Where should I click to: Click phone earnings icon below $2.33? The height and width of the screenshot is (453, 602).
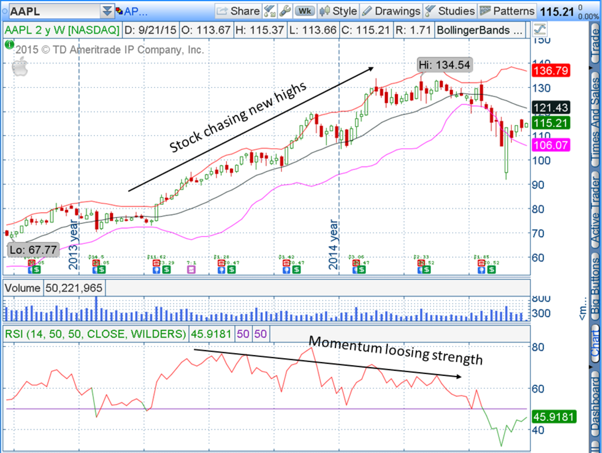coord(421,262)
